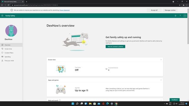The width and height of the screenshot is (189, 106).
Task: Expand Web and search card chevron
Action: click(x=161, y=100)
